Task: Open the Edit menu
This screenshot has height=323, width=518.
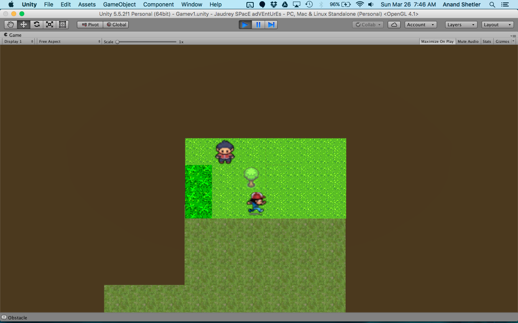Action: pyautogui.click(x=66, y=4)
